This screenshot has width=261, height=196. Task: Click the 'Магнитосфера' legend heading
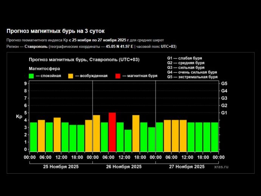click(x=44, y=69)
